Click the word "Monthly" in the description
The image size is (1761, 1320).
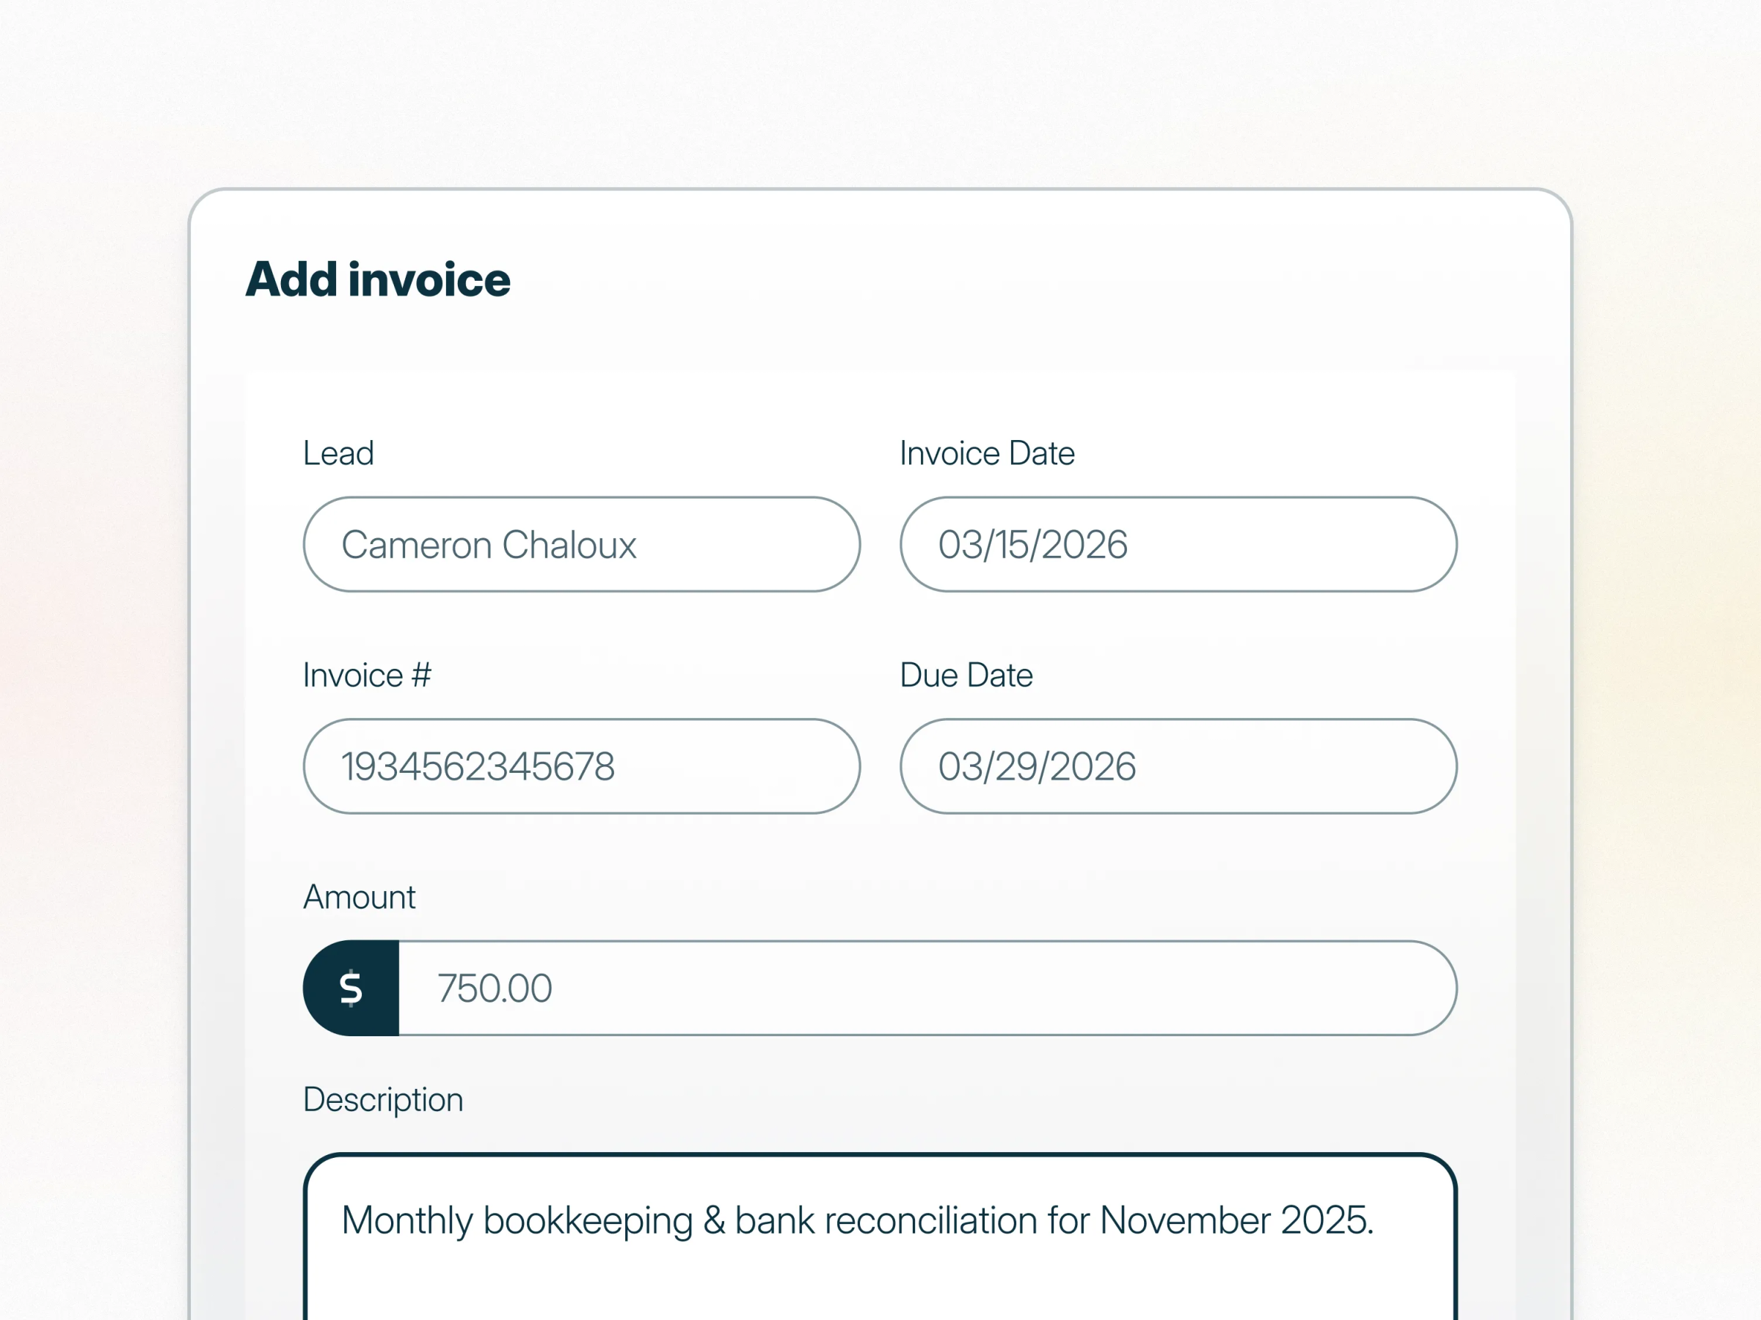pyautogui.click(x=406, y=1220)
